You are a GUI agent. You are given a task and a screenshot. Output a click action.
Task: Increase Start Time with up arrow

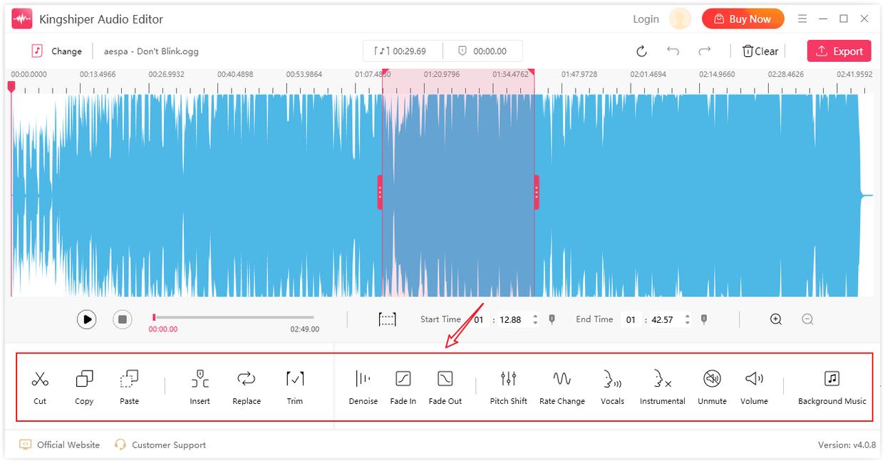pos(535,316)
